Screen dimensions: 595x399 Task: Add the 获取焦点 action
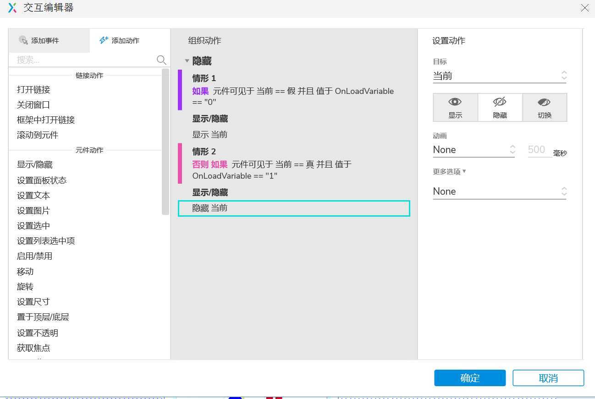click(33, 348)
